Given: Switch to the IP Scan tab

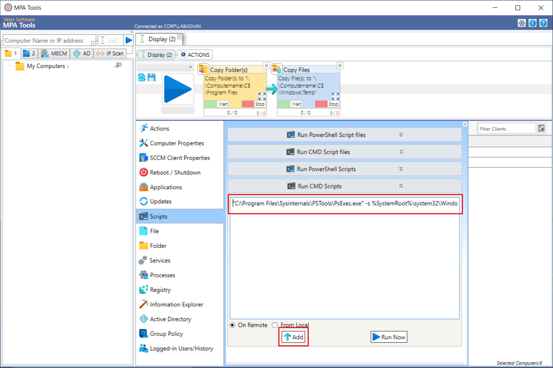Looking at the screenshot, I should (x=110, y=53).
